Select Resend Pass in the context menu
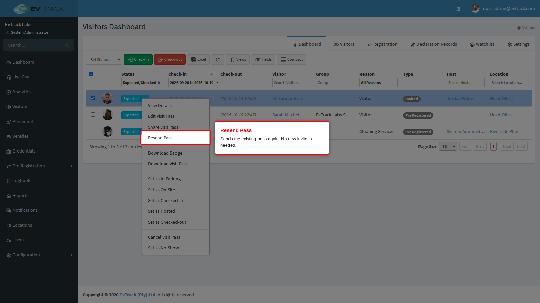540x303 pixels. tap(176, 138)
